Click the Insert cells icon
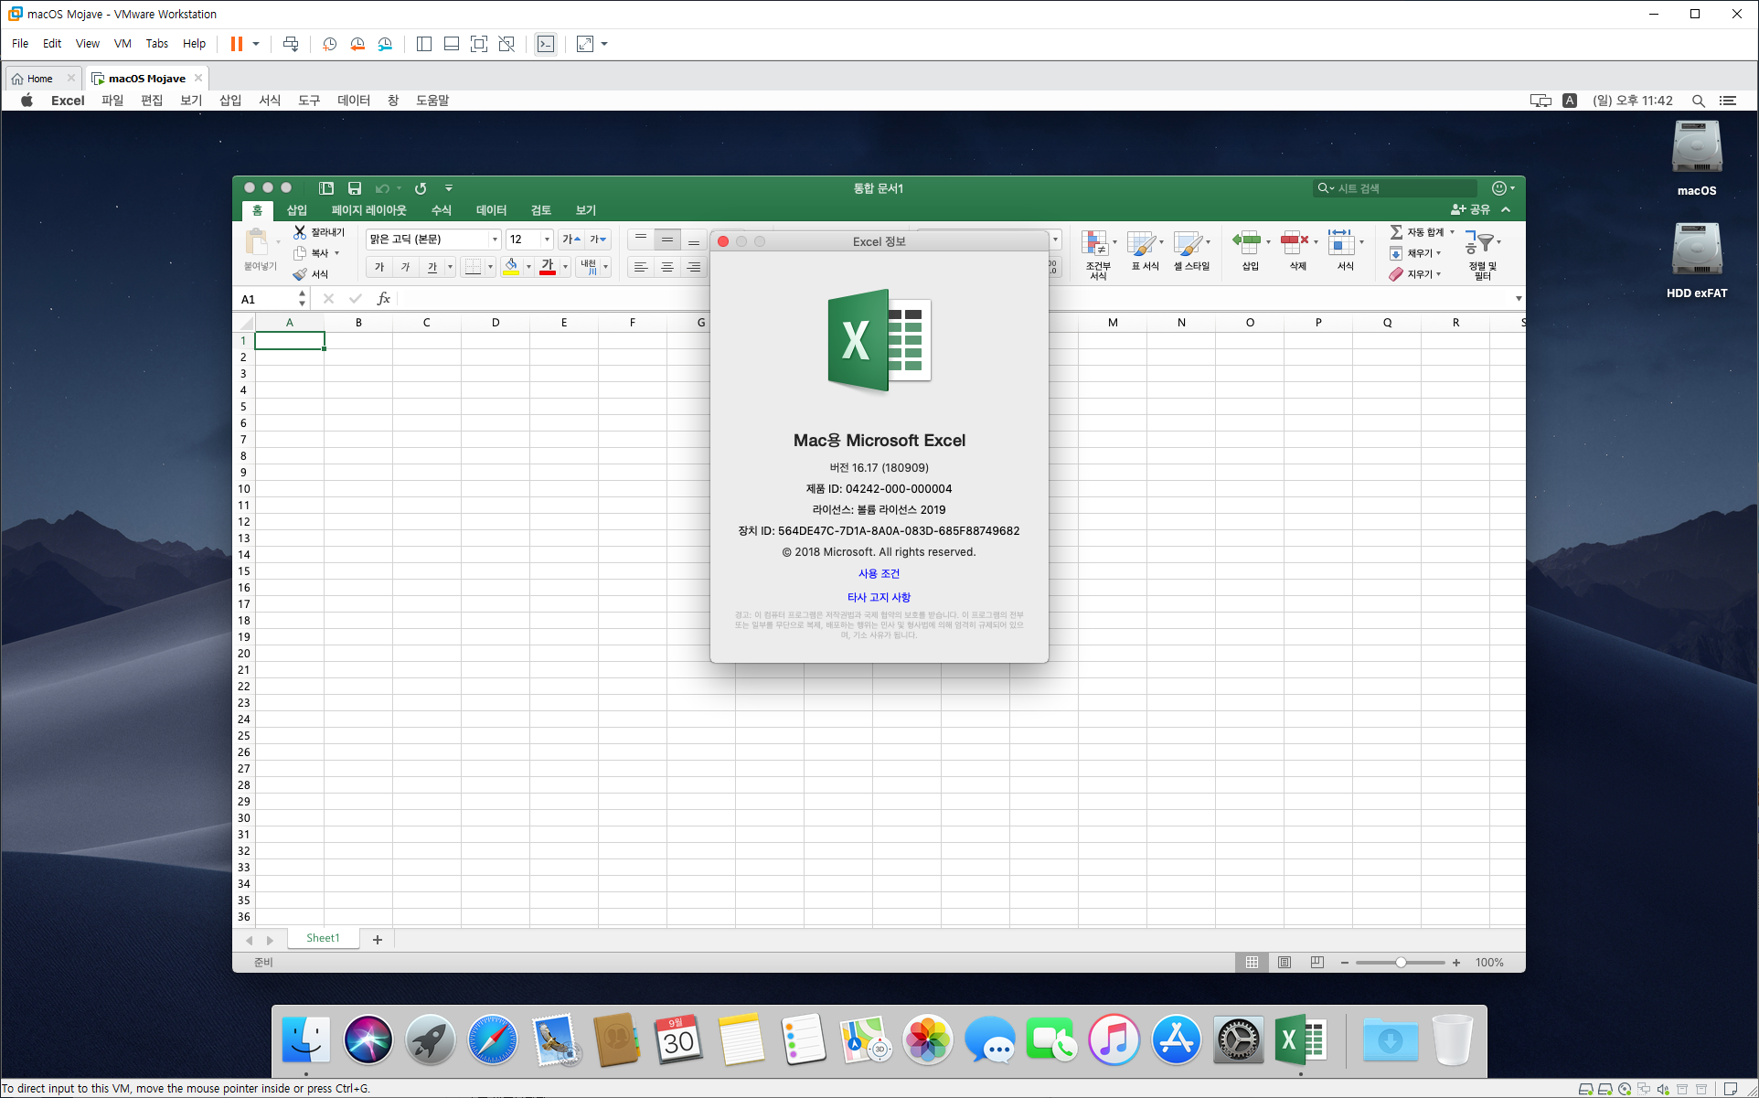 tap(1247, 242)
